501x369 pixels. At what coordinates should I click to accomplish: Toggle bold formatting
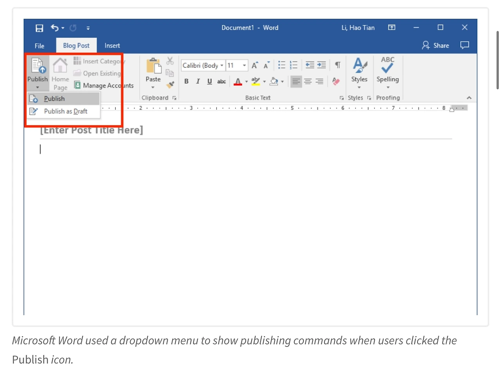pos(187,81)
